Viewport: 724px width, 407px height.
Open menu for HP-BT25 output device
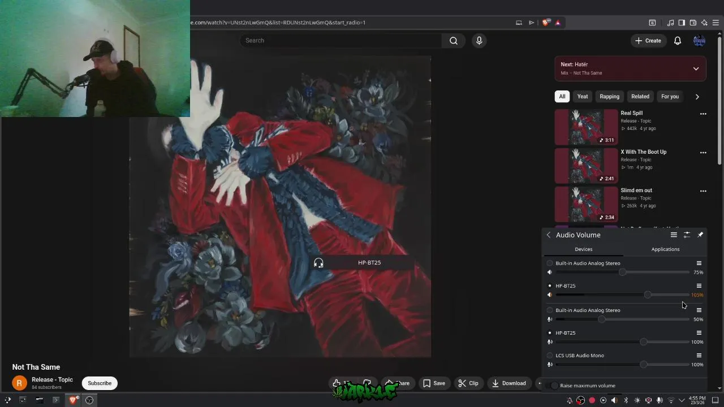pyautogui.click(x=699, y=285)
